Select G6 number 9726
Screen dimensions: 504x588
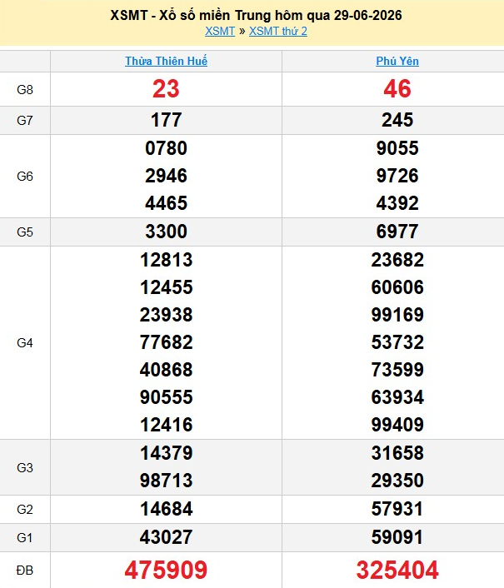tap(397, 176)
